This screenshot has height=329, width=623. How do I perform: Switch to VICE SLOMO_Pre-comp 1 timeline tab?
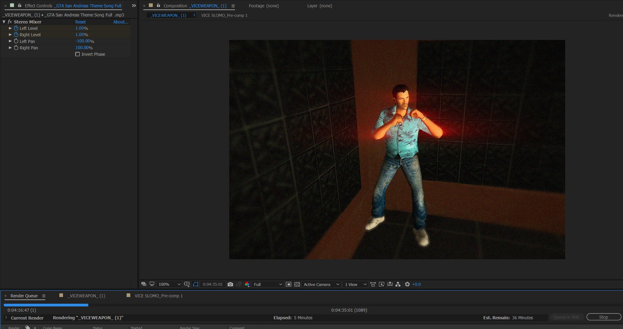click(159, 296)
